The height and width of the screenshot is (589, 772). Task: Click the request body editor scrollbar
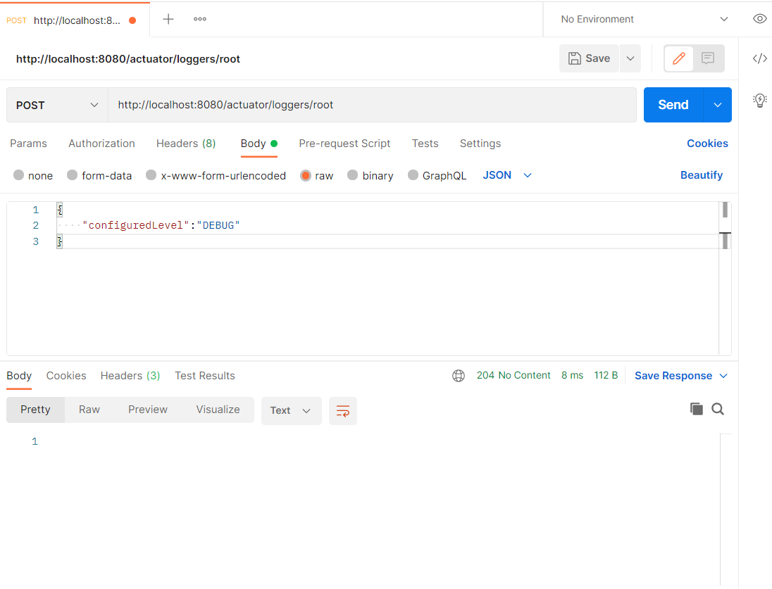[725, 278]
